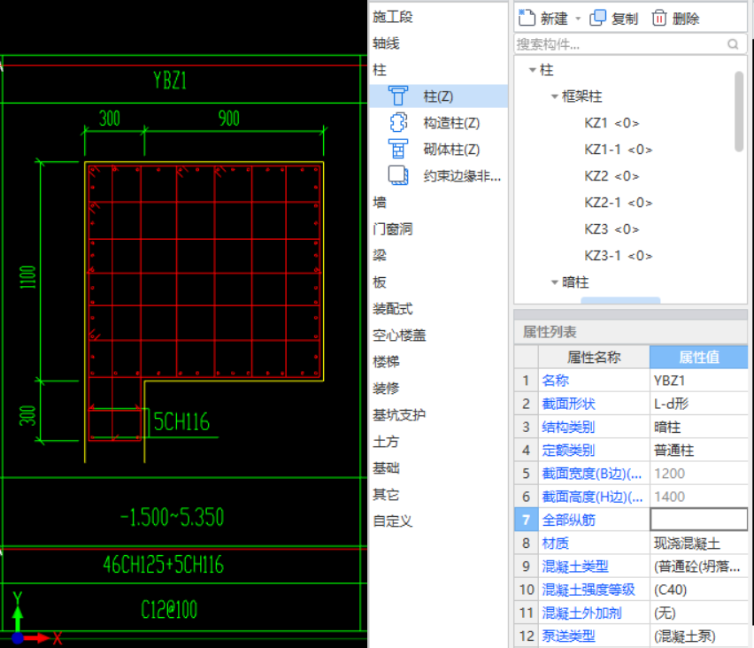Click the 属性名称 column header
The height and width of the screenshot is (648, 754).
594,357
